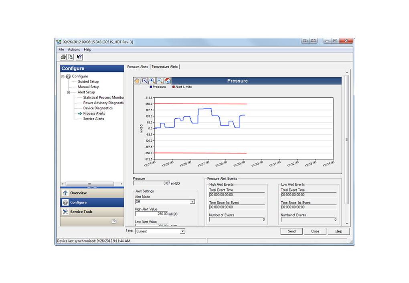Switch to the Temperature Alerts tab
Screen dimensions: 409x283
pyautogui.click(x=164, y=67)
